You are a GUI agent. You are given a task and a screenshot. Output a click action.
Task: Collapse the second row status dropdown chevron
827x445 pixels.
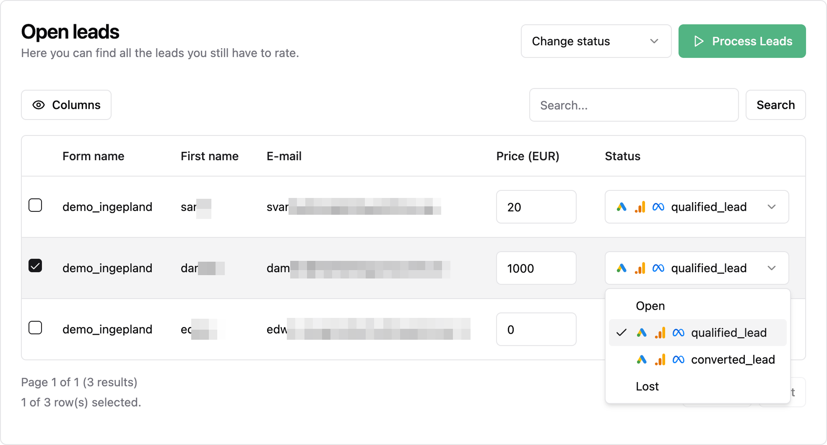[772, 268]
